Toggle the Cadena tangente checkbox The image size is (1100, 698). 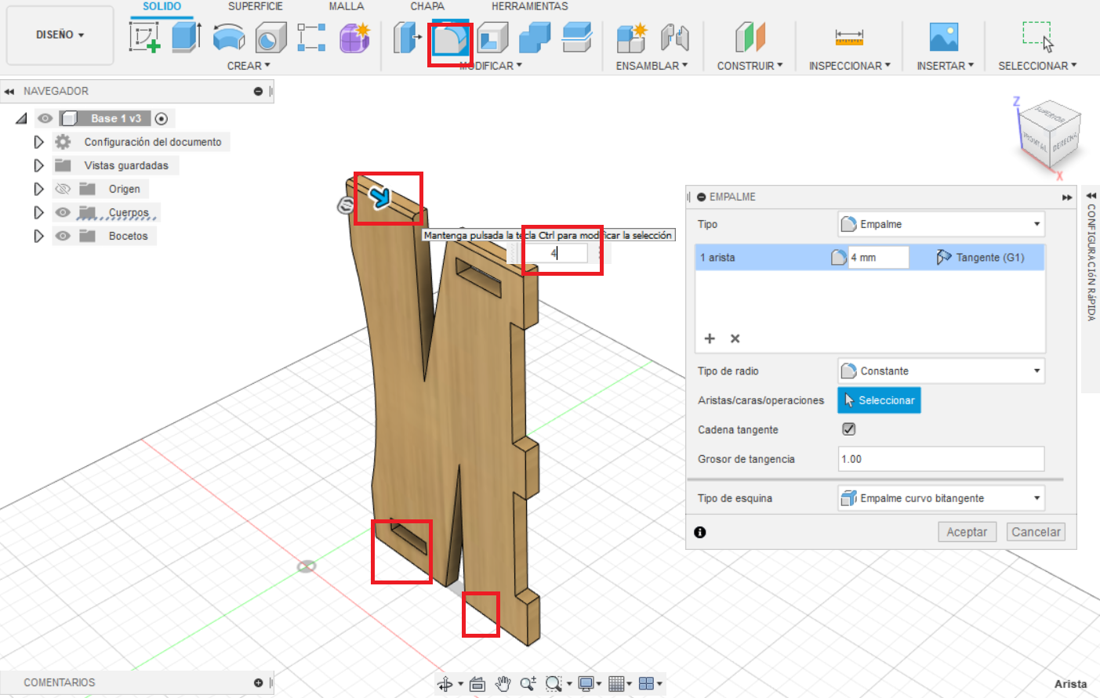[848, 429]
